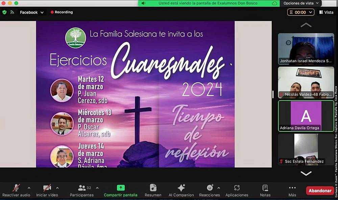338x200 pixels.
Task: Click the Recording indicator
Action: pyautogui.click(x=62, y=12)
